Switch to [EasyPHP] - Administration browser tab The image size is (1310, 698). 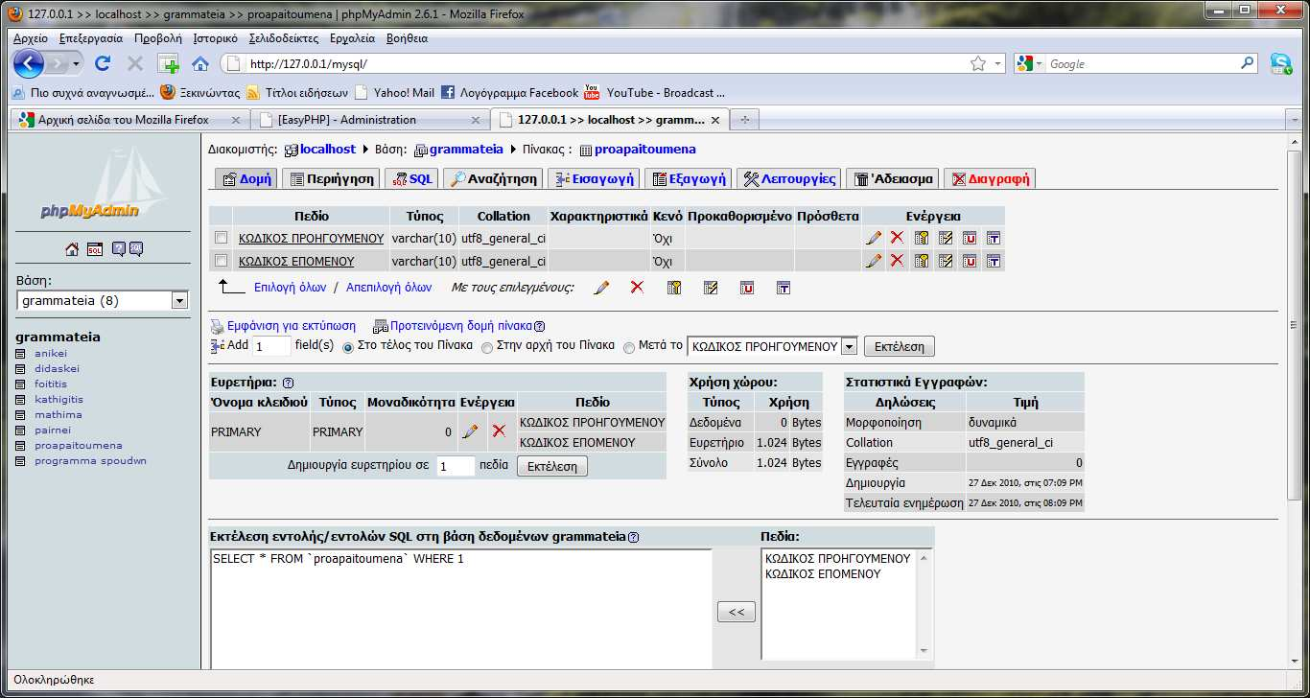369,120
